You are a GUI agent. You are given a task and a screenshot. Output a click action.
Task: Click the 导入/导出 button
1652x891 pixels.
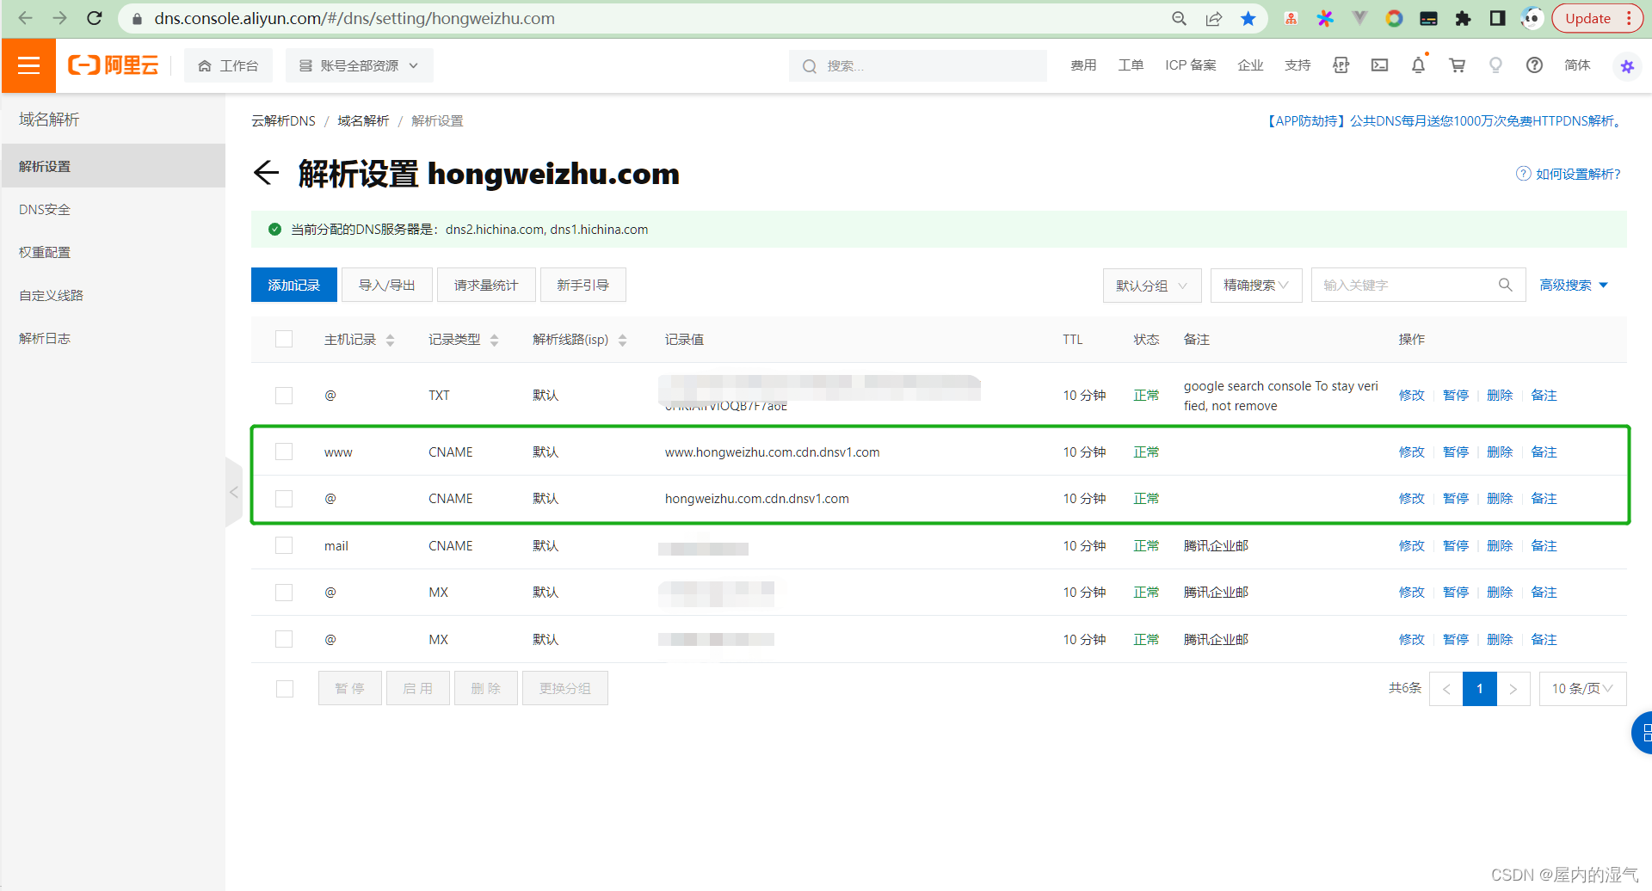(x=387, y=285)
